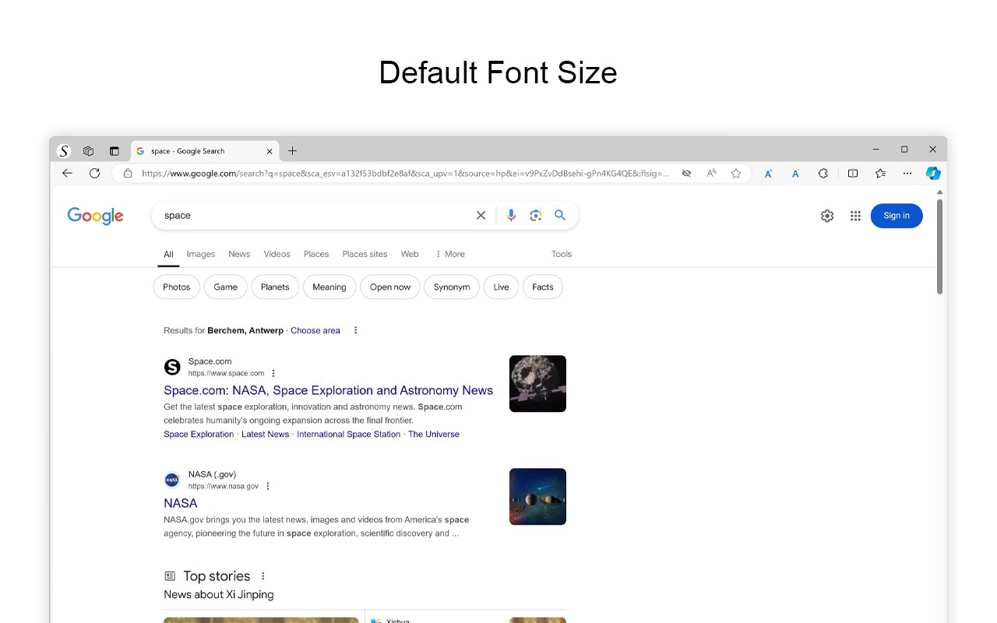
Task: Close the 'space - Google Search' tab
Action: pyautogui.click(x=270, y=151)
